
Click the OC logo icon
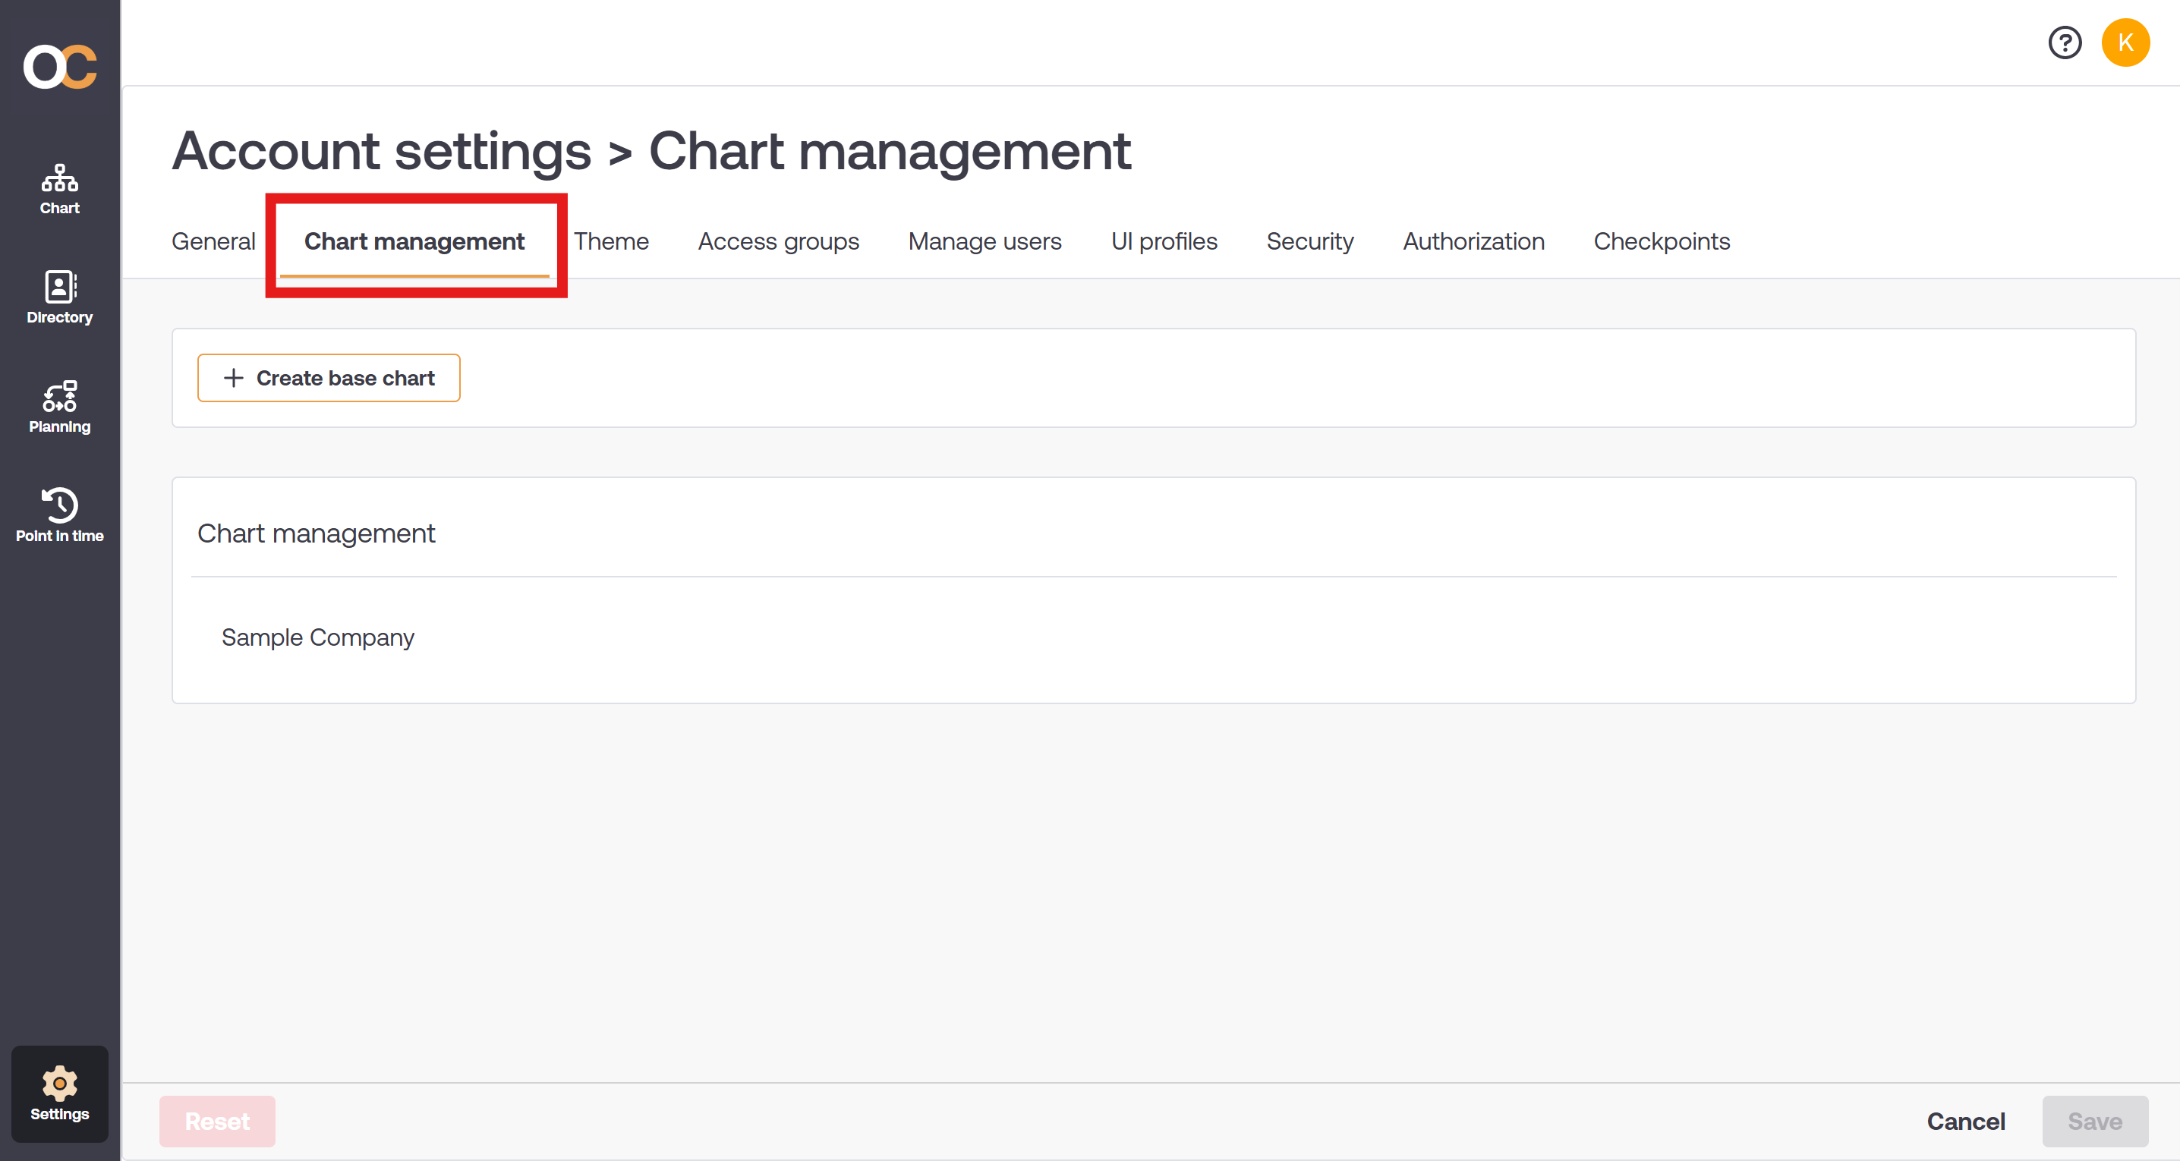[59, 67]
